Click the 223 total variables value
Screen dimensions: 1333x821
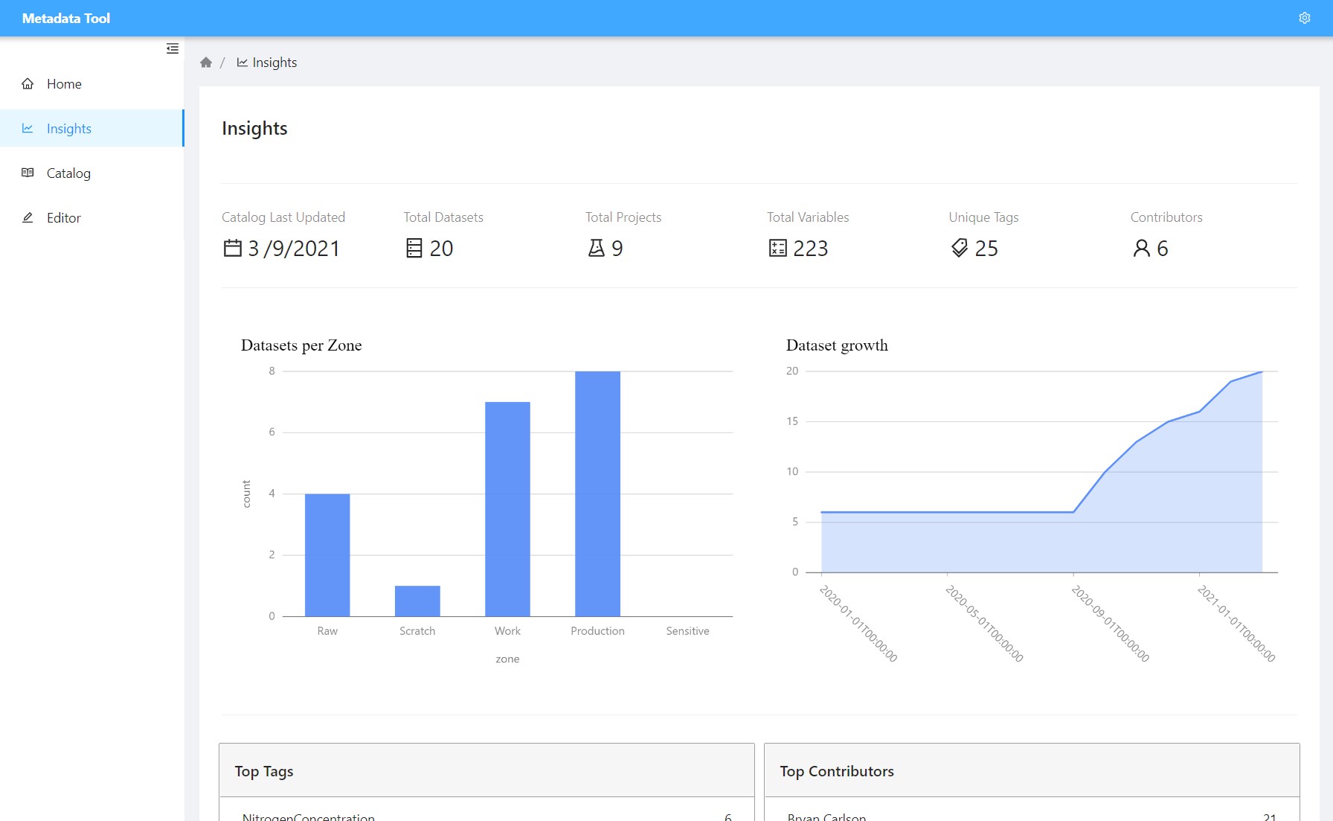click(811, 249)
